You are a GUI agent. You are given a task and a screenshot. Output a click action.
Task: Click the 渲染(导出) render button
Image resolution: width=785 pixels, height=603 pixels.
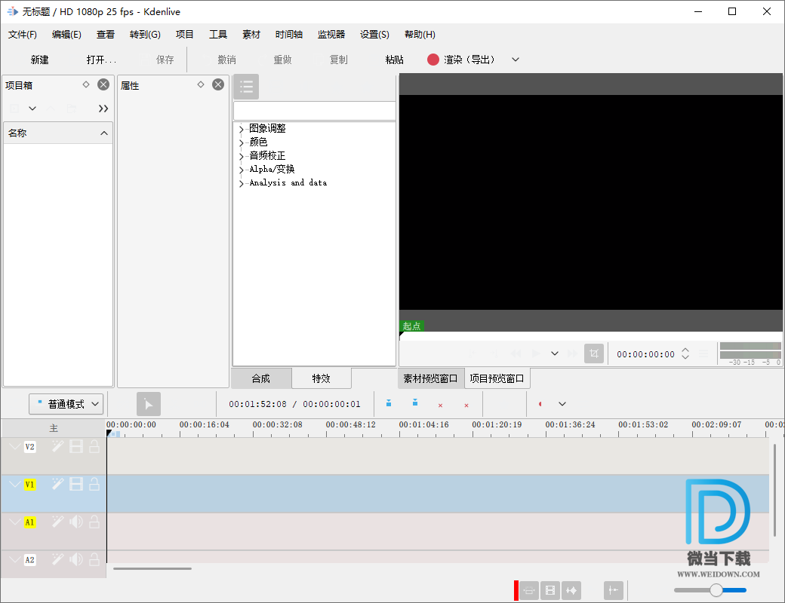pos(461,60)
